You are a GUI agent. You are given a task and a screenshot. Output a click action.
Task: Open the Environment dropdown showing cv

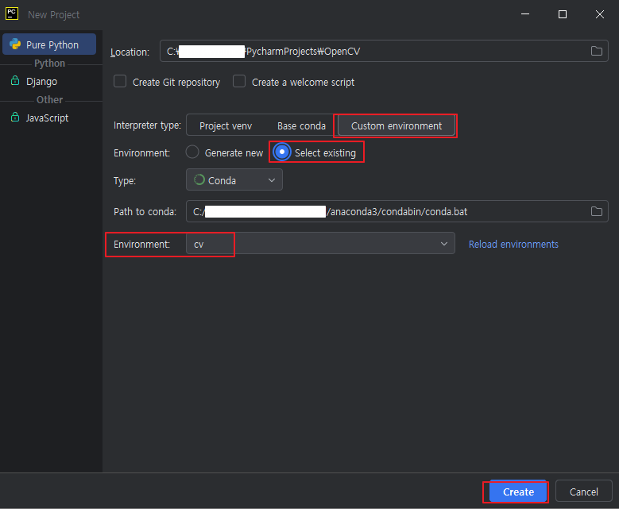[x=320, y=244]
